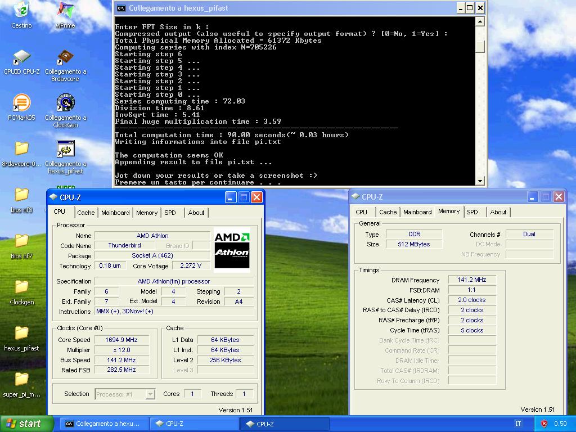Activate the first CPU-Z taskbar button
The height and width of the screenshot is (432, 576).
[x=195, y=424]
